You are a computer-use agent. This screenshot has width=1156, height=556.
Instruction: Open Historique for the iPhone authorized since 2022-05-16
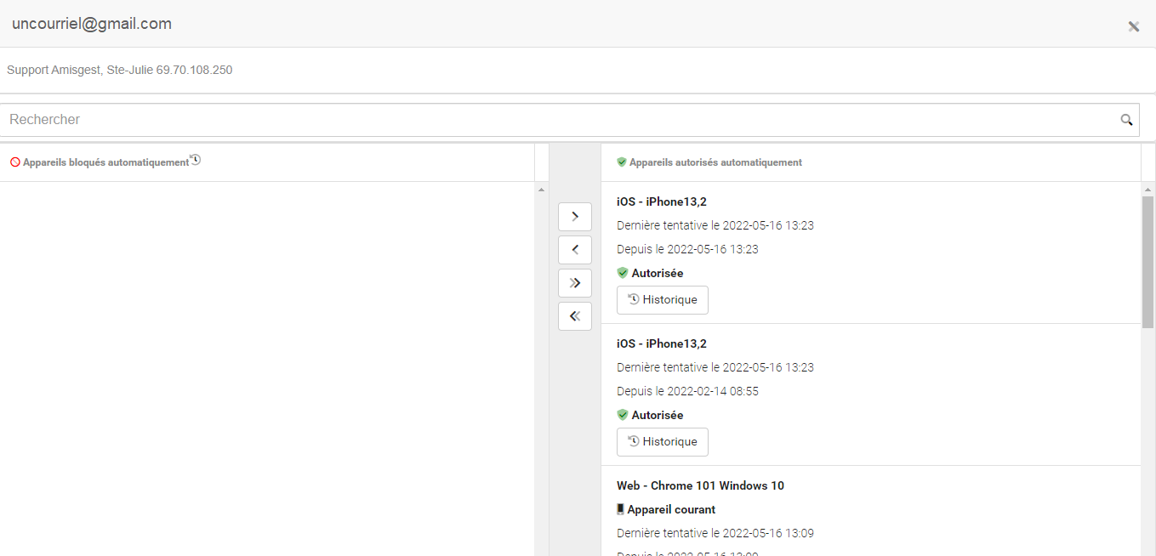tap(663, 300)
